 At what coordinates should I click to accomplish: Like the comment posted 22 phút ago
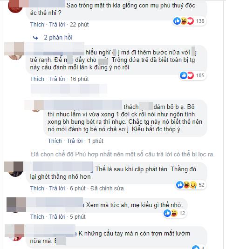pos(37,25)
